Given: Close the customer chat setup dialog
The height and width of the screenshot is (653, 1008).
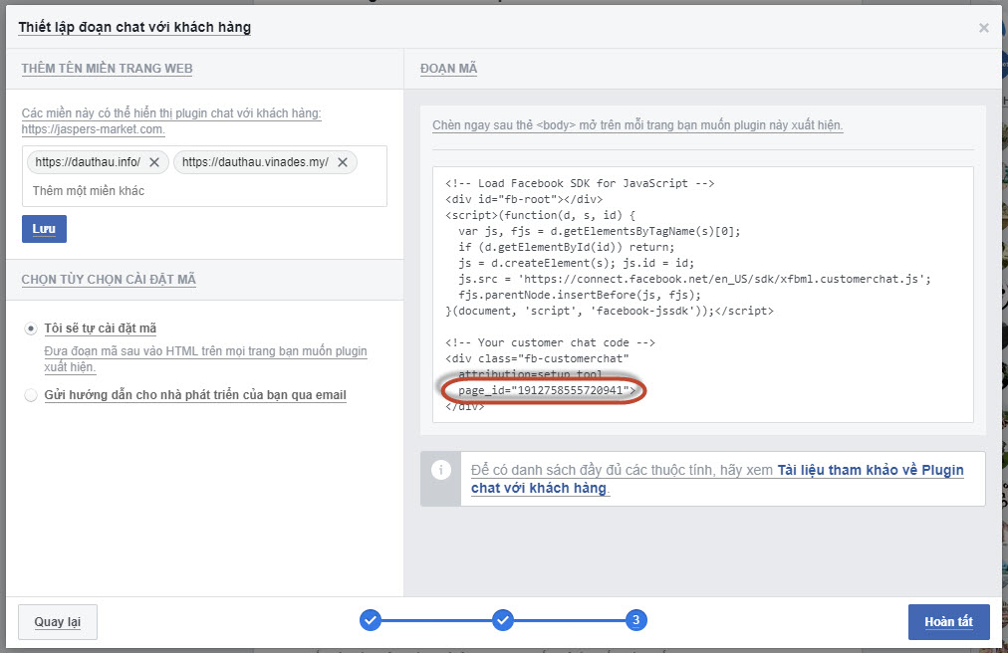Looking at the screenshot, I should (983, 28).
